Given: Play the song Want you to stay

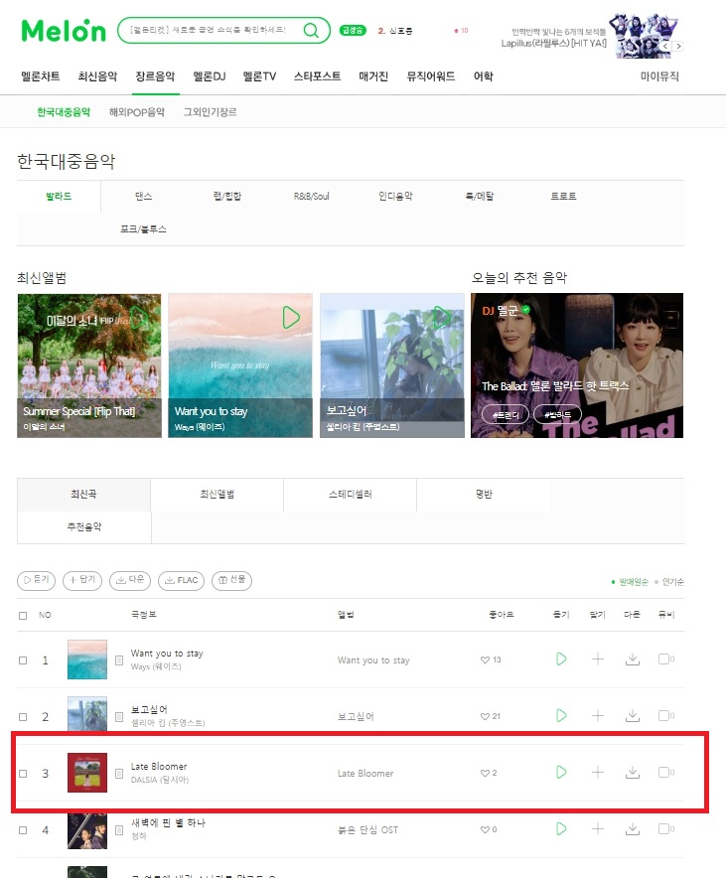Looking at the screenshot, I should [561, 659].
